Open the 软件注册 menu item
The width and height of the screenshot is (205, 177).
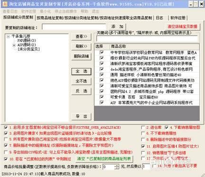coord(28,11)
